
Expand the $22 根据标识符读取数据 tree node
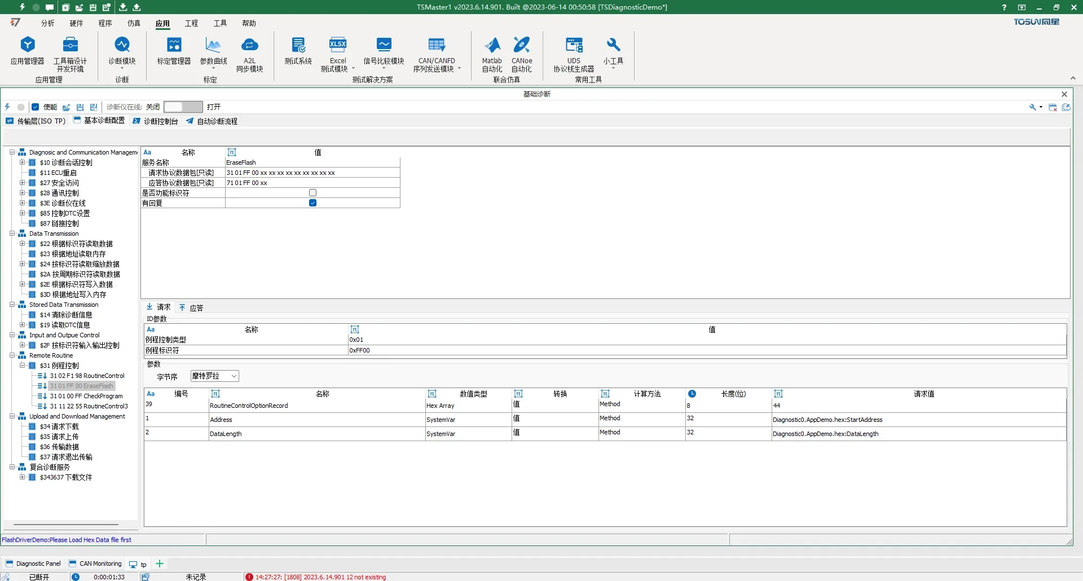(x=22, y=244)
